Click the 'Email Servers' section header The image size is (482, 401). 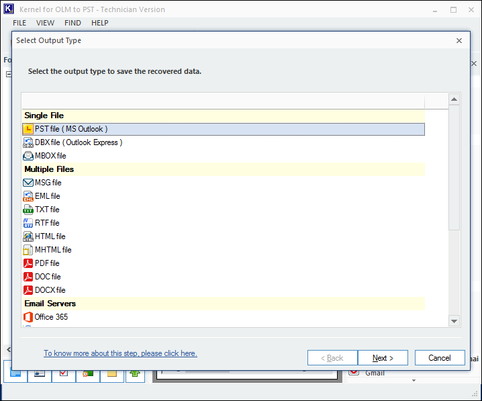(x=224, y=304)
